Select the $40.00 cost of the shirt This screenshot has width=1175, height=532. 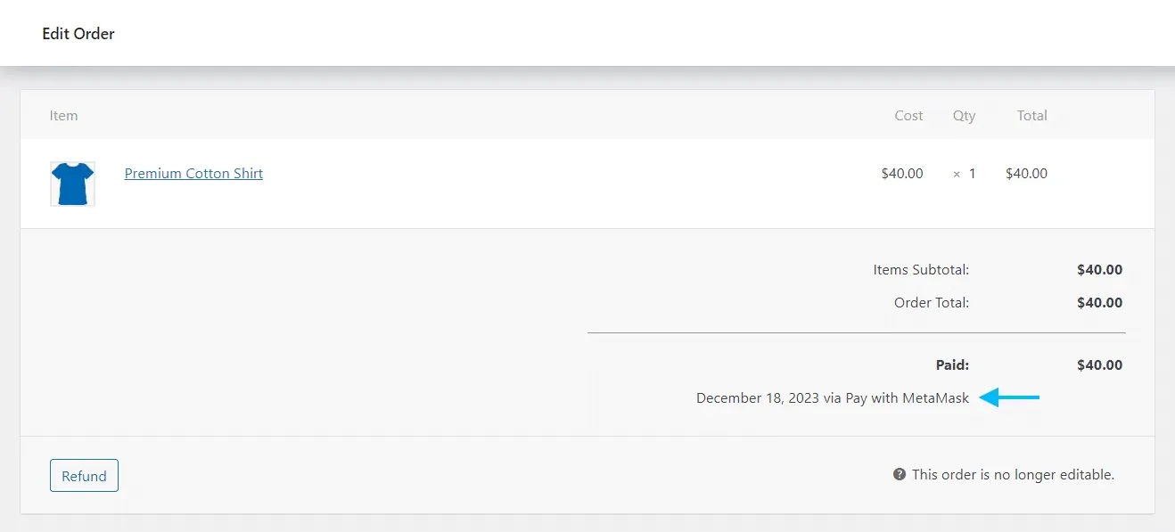902,174
